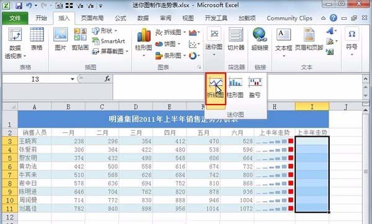Expand the Name Box dropdown arrow
The height and width of the screenshot is (224, 372).
point(73,79)
